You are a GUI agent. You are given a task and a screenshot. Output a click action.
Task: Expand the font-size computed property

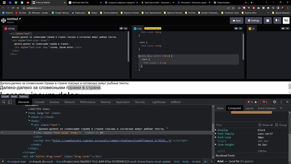pos(216,137)
